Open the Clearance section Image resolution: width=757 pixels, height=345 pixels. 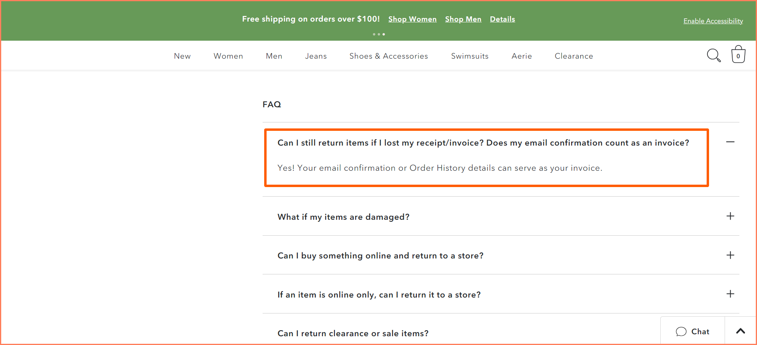coord(574,56)
